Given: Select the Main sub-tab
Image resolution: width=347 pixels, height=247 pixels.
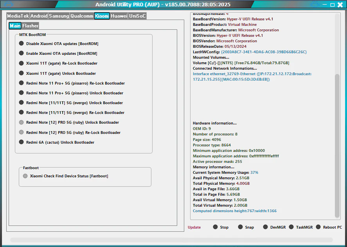Looking at the screenshot, I should coord(15,26).
